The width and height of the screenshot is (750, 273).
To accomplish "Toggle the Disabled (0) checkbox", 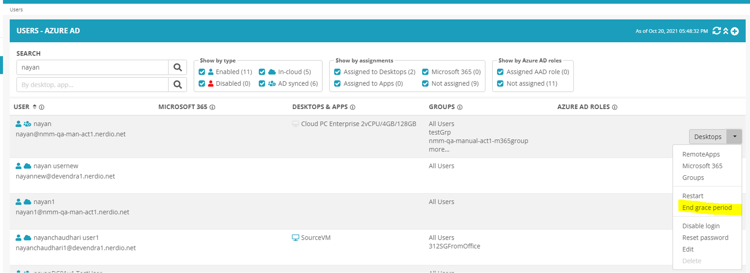I will [x=202, y=84].
